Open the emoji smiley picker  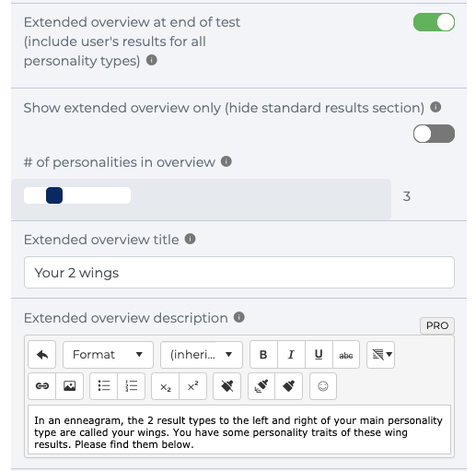(x=323, y=386)
